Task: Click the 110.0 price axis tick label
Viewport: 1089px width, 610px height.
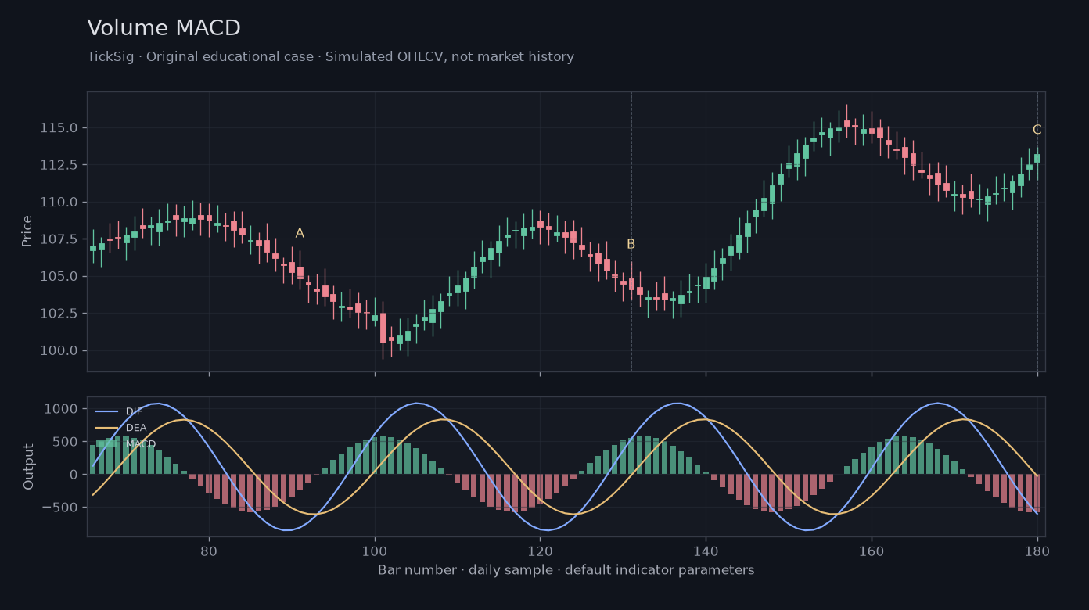Action: click(x=59, y=202)
